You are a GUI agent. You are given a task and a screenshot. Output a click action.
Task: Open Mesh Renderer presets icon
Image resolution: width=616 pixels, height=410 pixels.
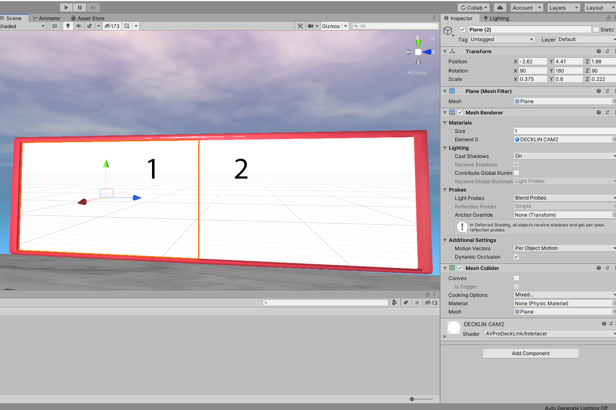click(607, 112)
